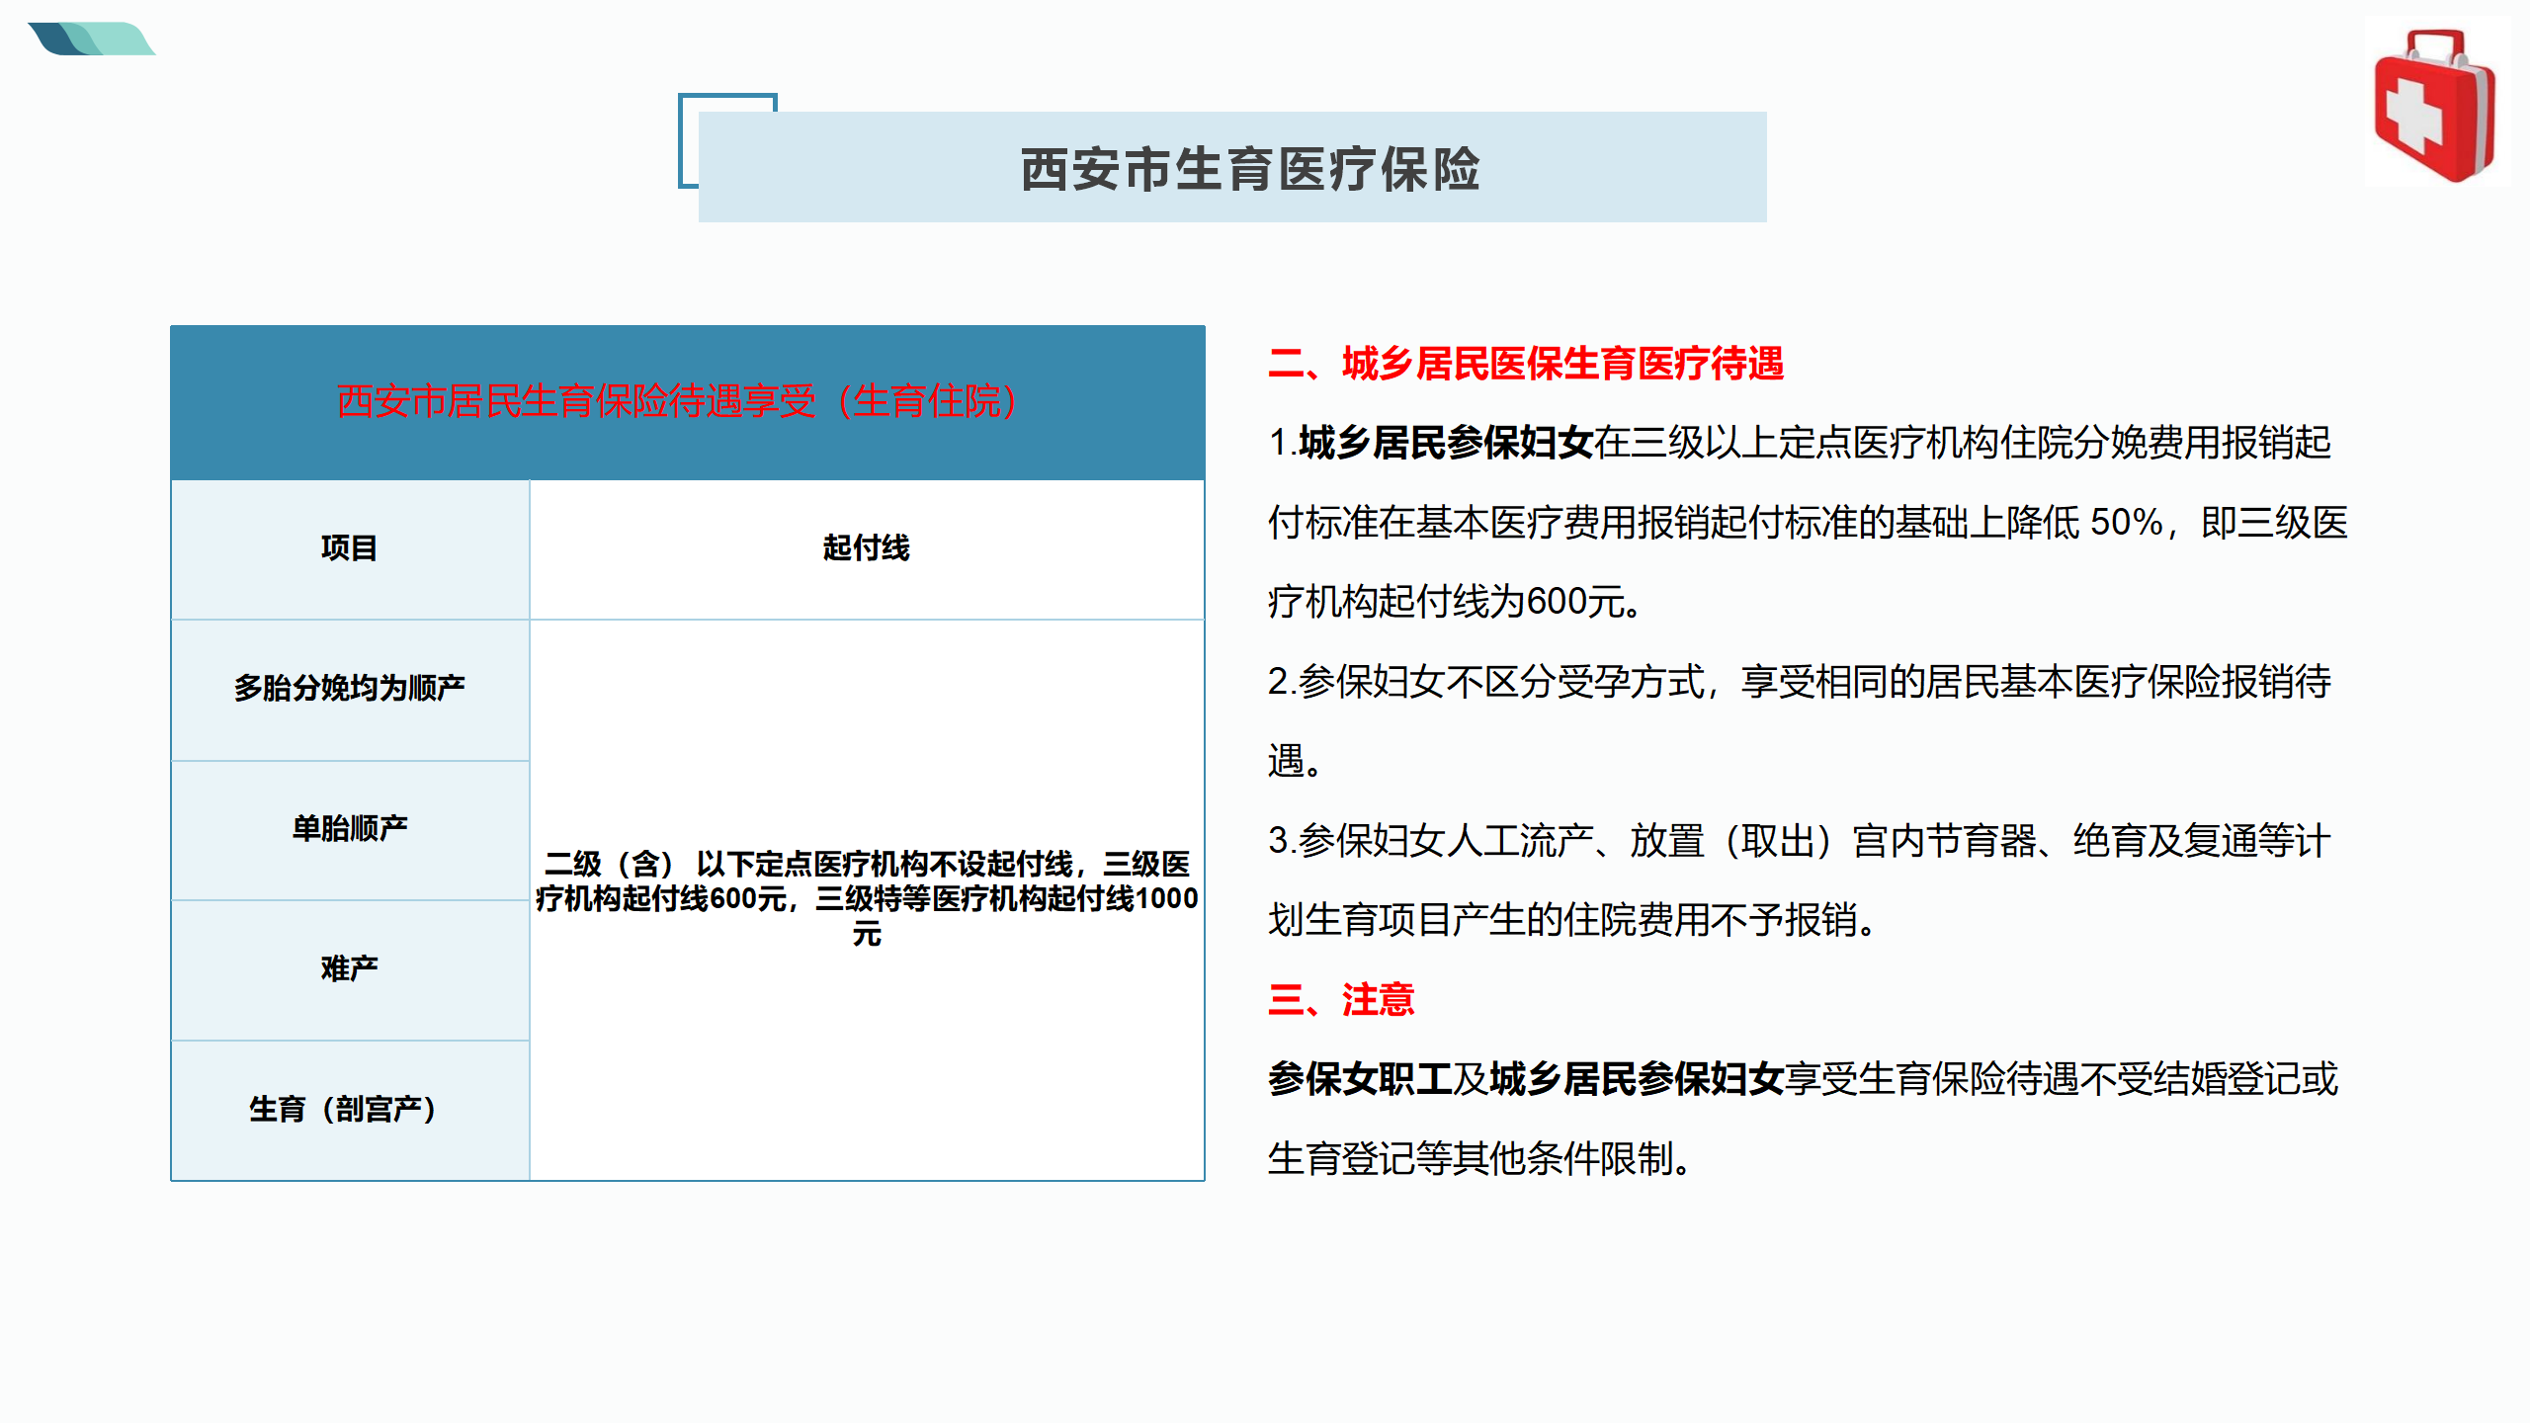Click the bold text 城乡居民参保妇女 in item 1
Viewport: 2530px width, 1423px height.
[x=1445, y=443]
